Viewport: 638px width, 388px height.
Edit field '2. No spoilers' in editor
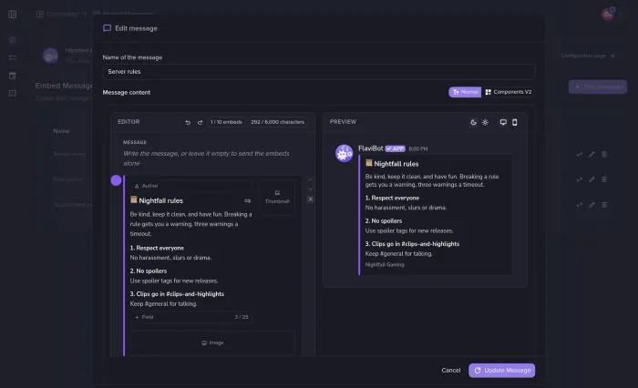tap(148, 271)
